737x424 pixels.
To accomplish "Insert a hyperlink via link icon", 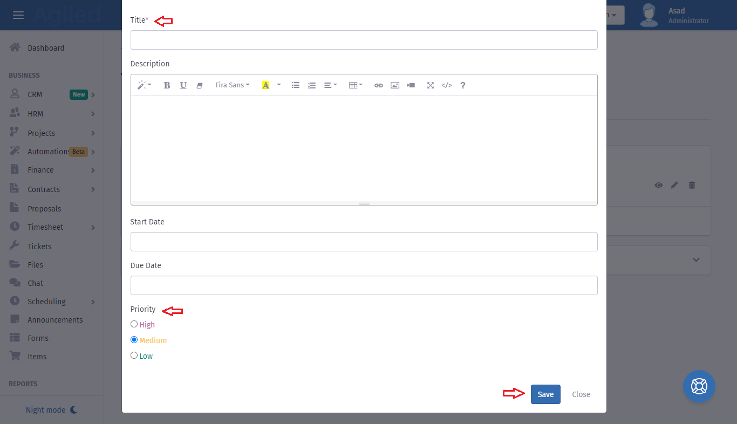I will click(379, 85).
